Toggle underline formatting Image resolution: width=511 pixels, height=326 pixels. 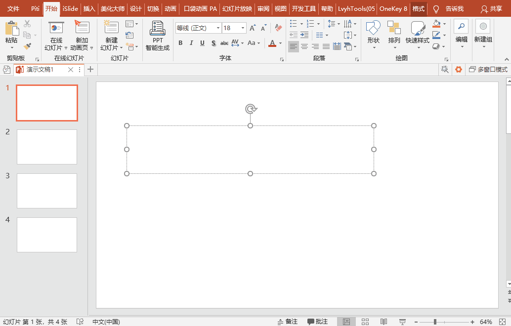(203, 43)
